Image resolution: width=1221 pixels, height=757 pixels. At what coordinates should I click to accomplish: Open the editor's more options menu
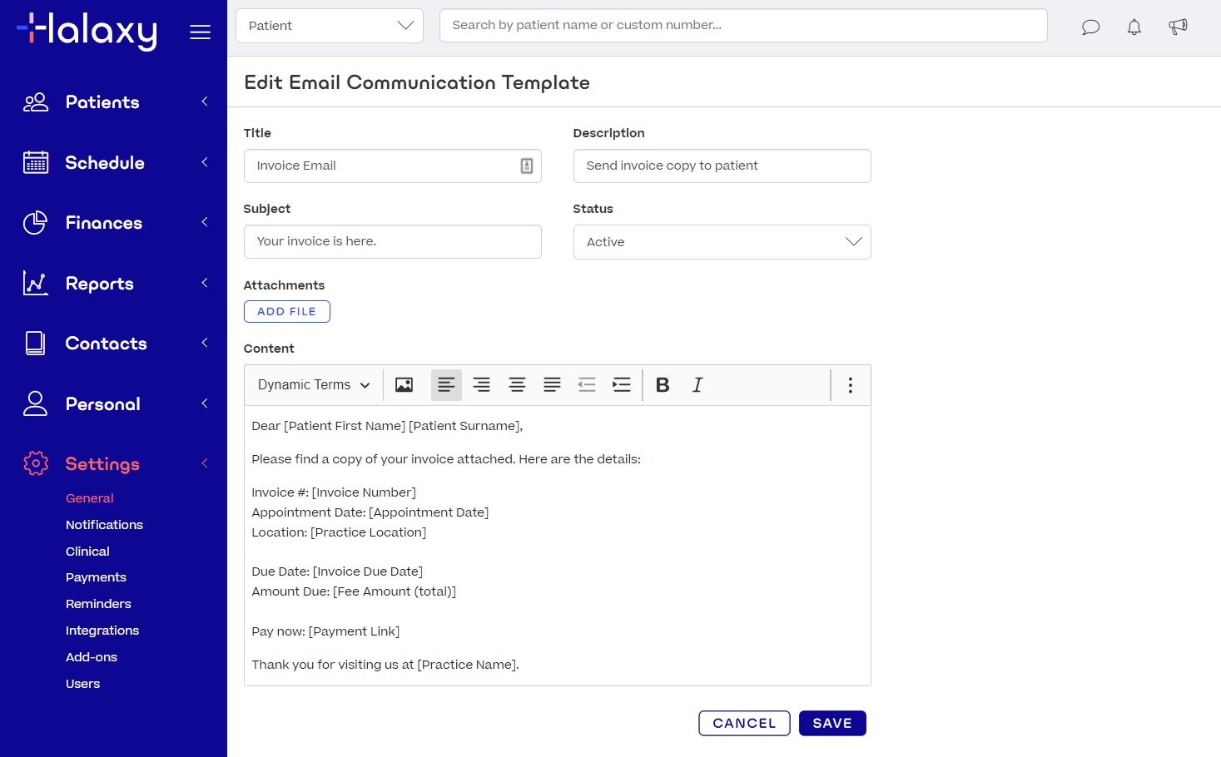click(850, 385)
